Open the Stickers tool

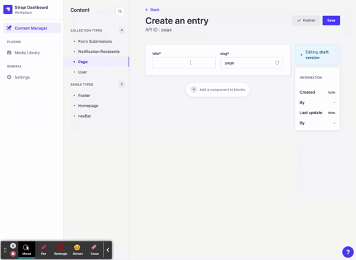[78, 250]
